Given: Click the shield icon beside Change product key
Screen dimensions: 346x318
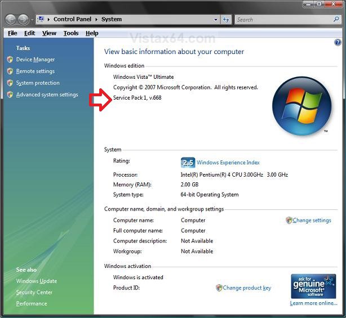Looking at the screenshot, I should [x=219, y=288].
